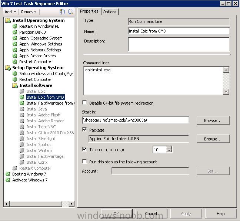This screenshot has height=221, width=240.
Task: Click green check icon beside Activate Windows 7
Action: click(8, 180)
